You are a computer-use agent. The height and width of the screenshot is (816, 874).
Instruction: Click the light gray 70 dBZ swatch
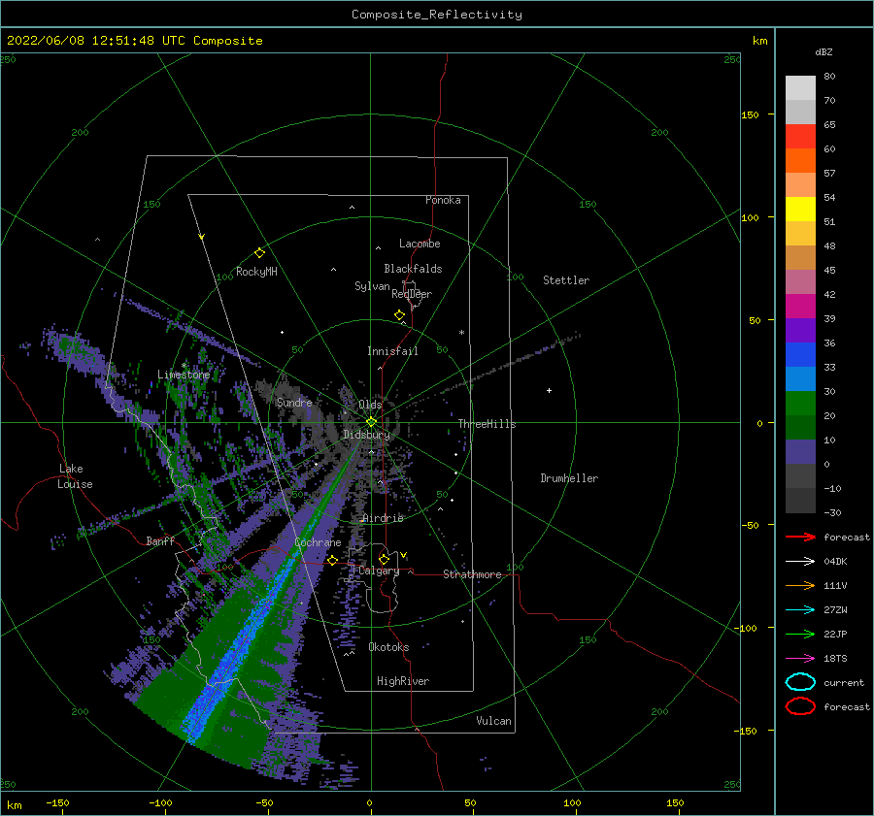coord(800,88)
